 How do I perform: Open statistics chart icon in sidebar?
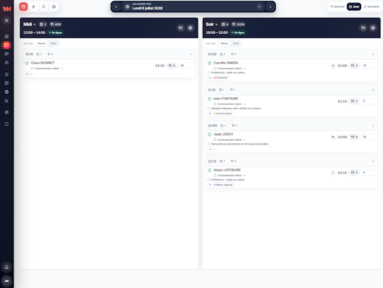6,100
